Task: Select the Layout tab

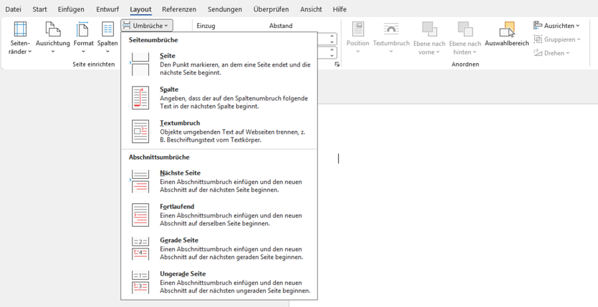Action: (140, 9)
